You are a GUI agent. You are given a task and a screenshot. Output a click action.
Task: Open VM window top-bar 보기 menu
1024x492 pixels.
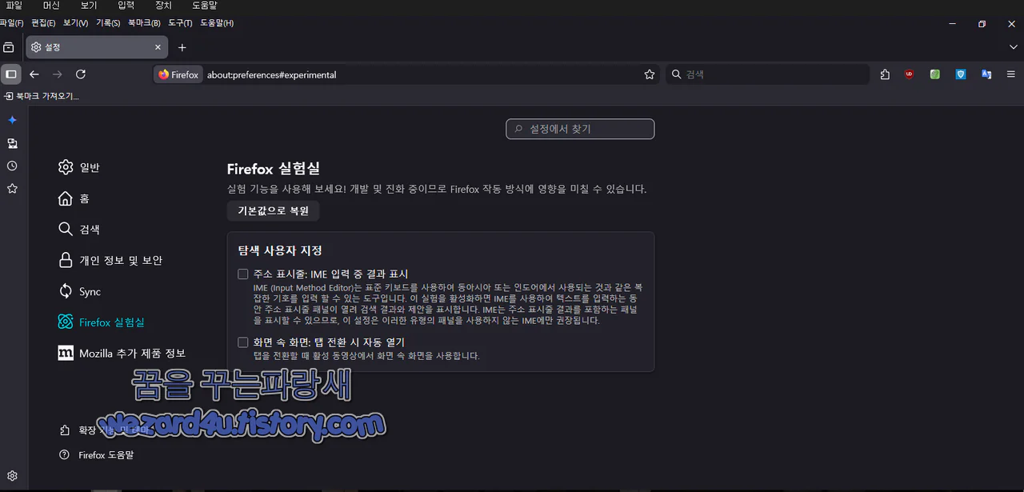tap(88, 5)
